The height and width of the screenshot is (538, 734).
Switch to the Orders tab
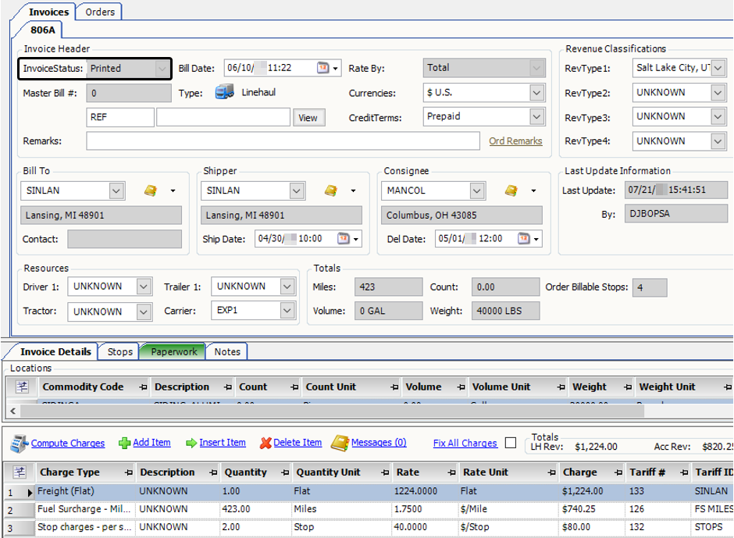(100, 12)
